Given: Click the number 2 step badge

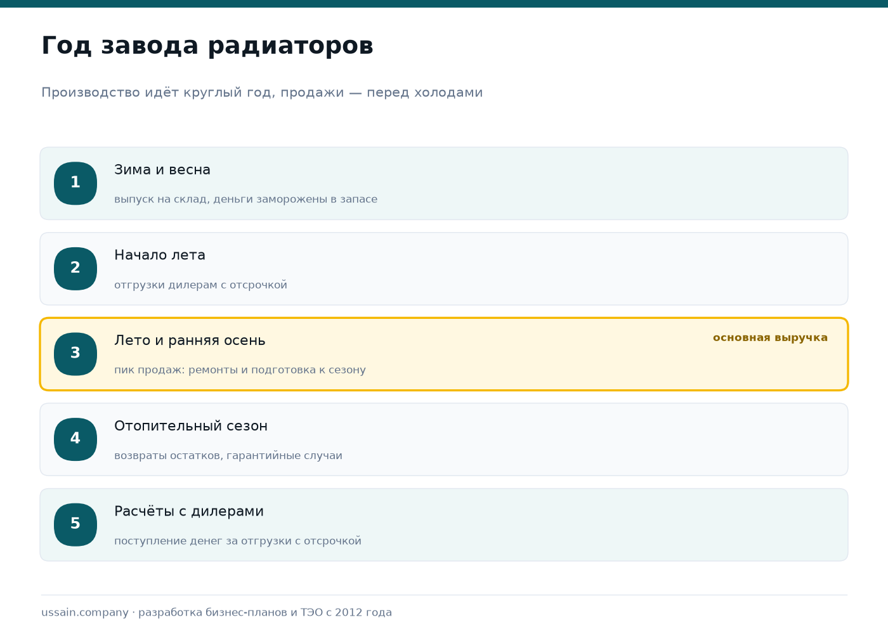Looking at the screenshot, I should 75,269.
